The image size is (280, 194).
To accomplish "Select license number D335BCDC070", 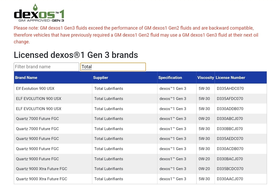I will [230, 169].
